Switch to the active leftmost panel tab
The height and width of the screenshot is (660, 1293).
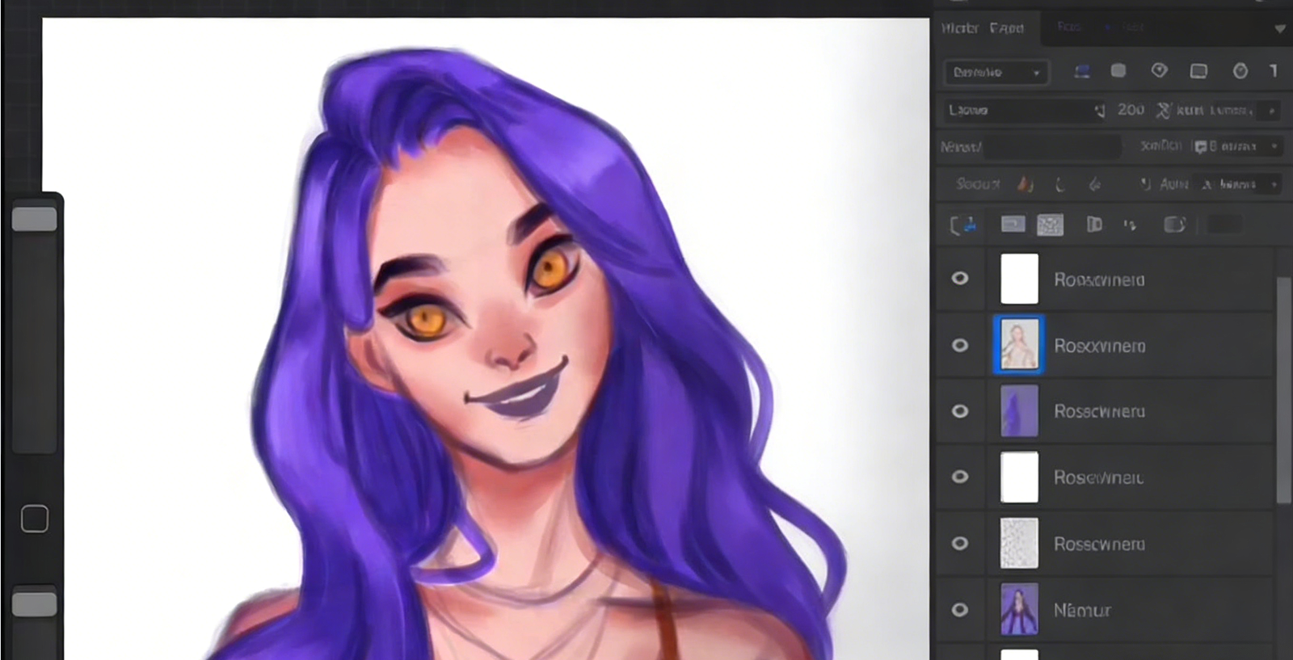pos(983,28)
